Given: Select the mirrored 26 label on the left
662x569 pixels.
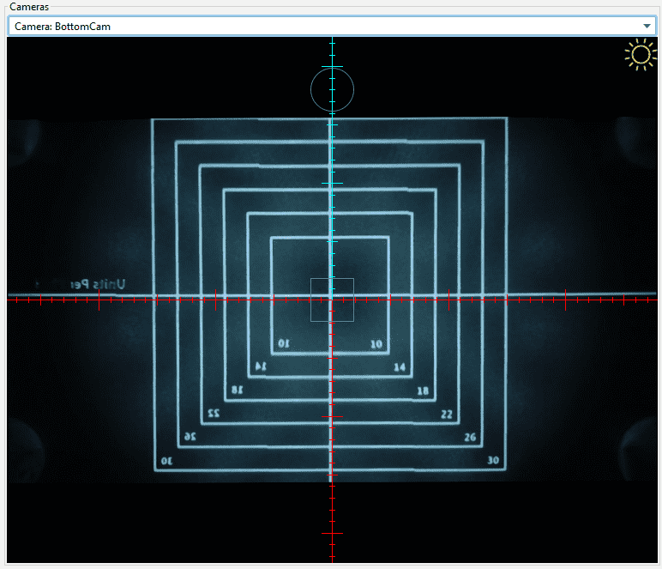Looking at the screenshot, I should click(x=190, y=437).
